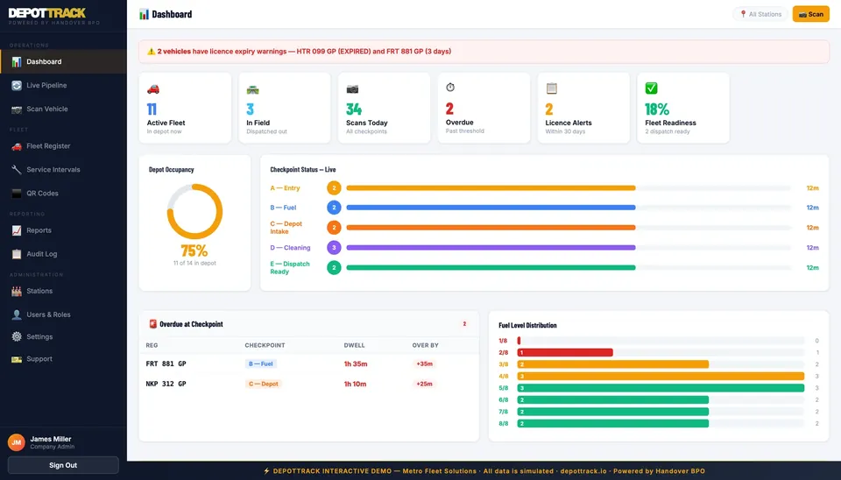Open the Overdue stat card
841x480 pixels.
coord(484,109)
